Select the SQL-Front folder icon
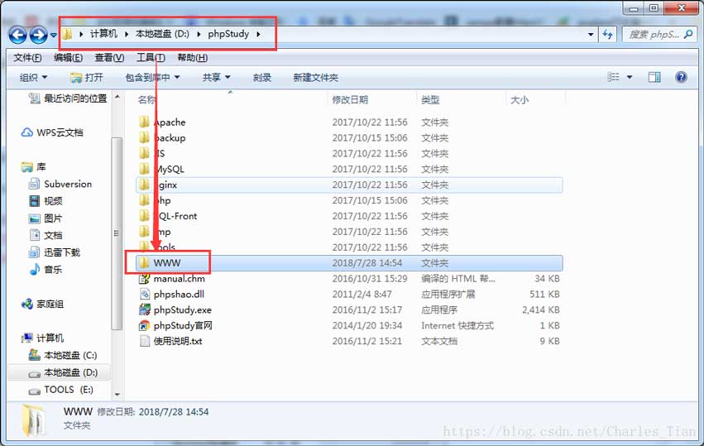 click(x=144, y=216)
